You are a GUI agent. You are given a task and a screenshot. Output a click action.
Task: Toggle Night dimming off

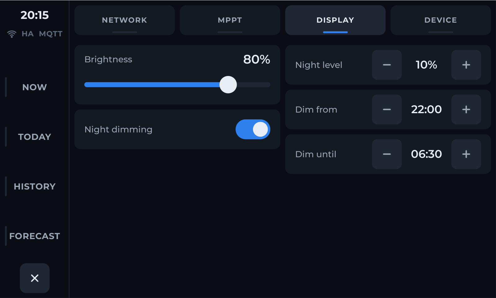(x=253, y=129)
